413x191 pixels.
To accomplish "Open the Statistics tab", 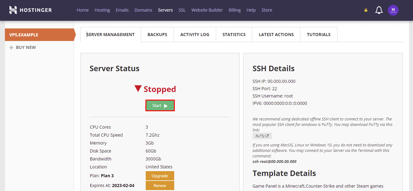I will tap(234, 34).
